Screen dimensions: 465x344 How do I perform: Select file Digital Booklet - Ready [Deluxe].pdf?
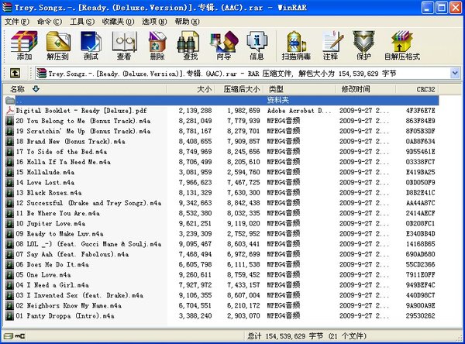click(x=81, y=111)
